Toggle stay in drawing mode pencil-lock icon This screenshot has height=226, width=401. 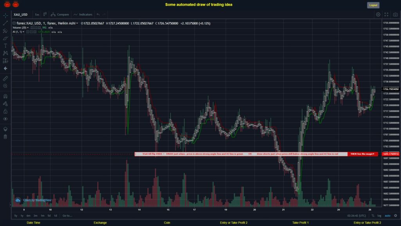pos(5,104)
